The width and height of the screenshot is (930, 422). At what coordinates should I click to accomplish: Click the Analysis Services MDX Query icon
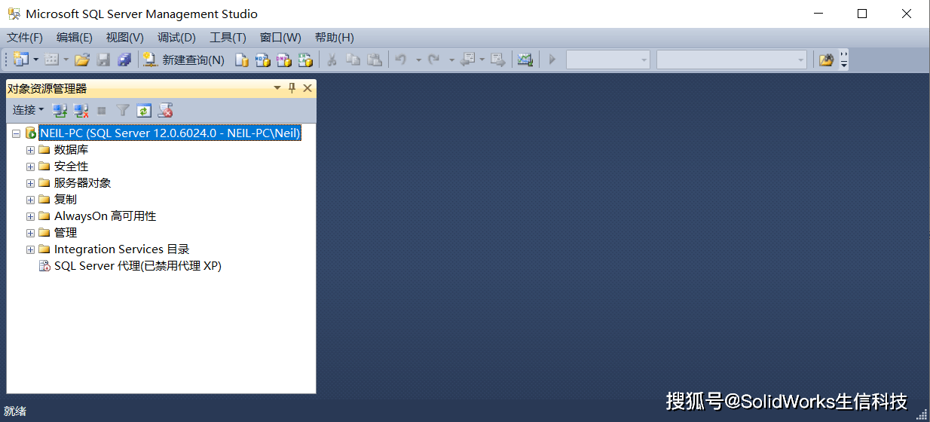(x=262, y=60)
